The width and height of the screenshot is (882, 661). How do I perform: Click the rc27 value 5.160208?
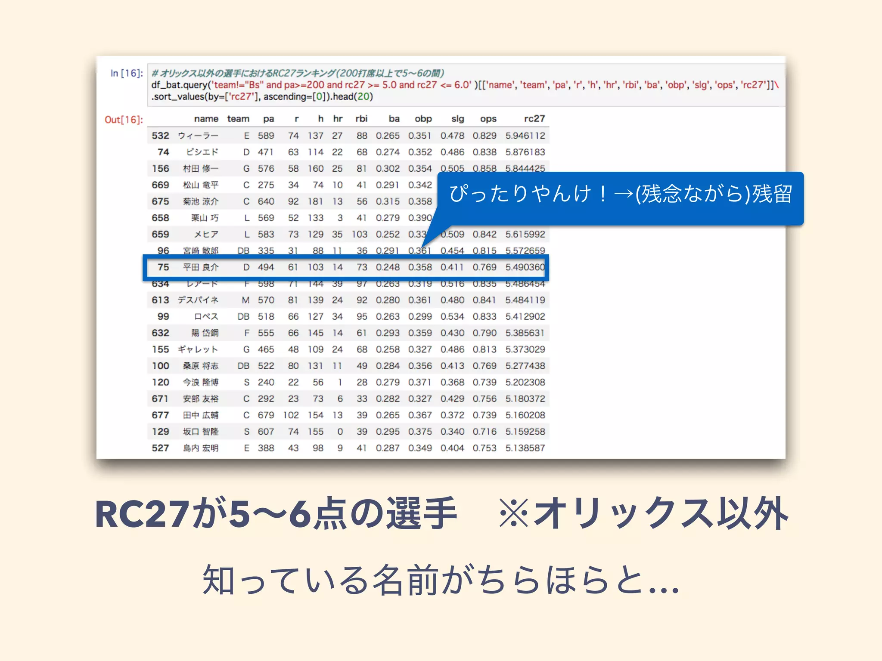(x=525, y=415)
